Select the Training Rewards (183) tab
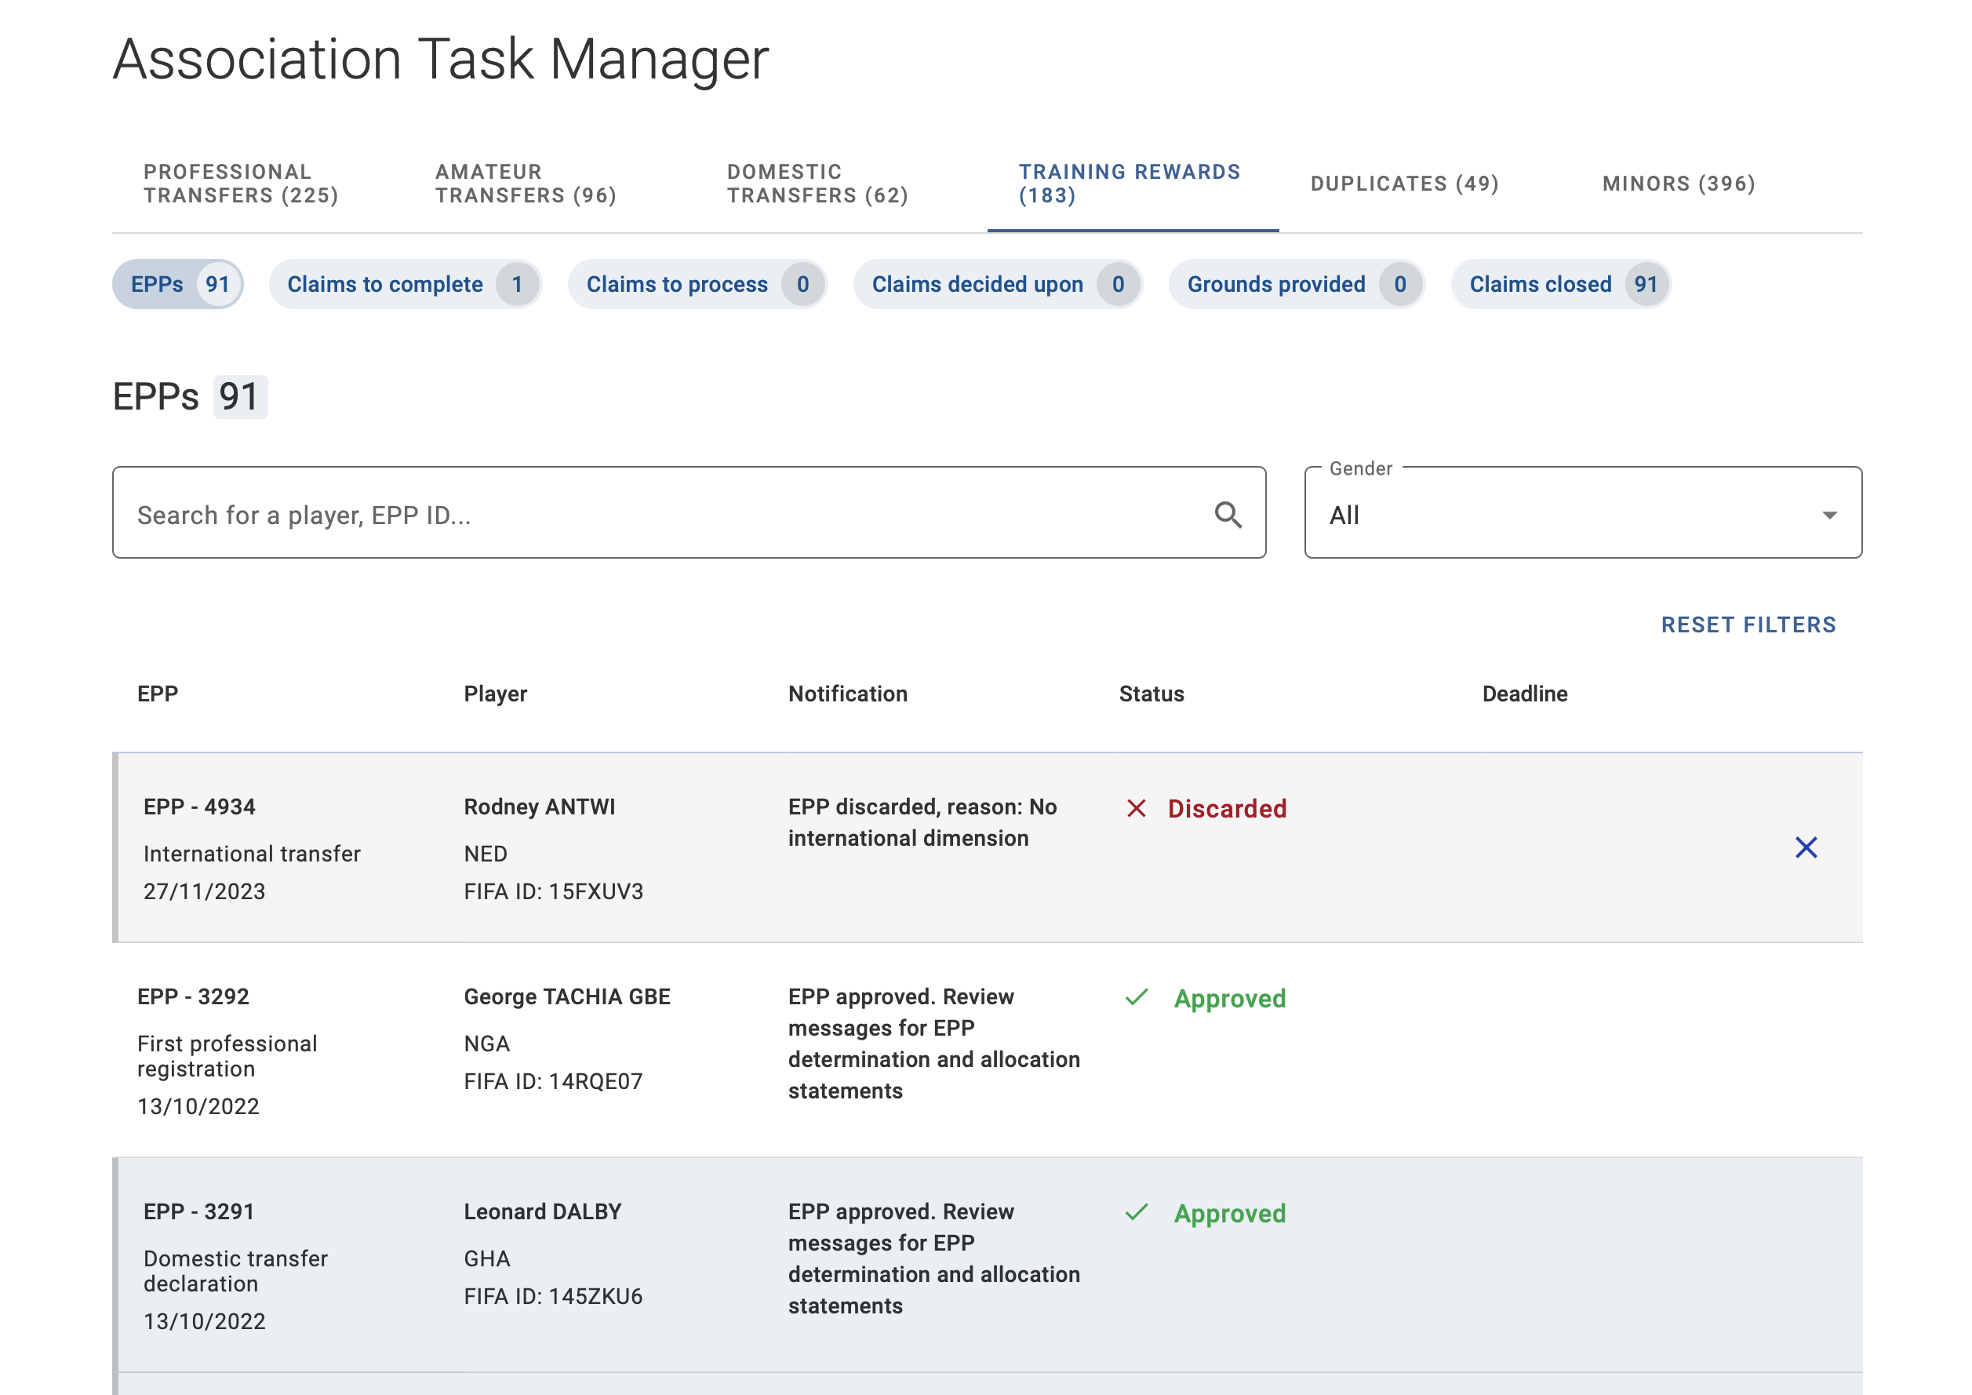The image size is (1972, 1395). click(x=1133, y=184)
